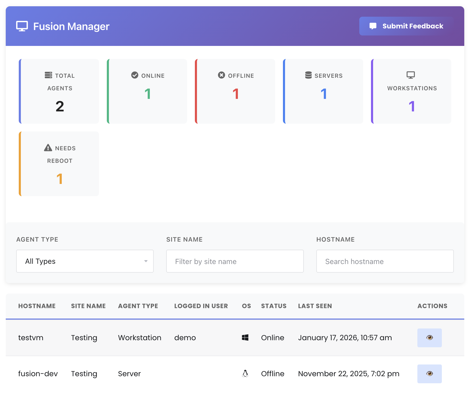Click the Site Name column header
This screenshot has width=470, height=395.
coord(88,306)
